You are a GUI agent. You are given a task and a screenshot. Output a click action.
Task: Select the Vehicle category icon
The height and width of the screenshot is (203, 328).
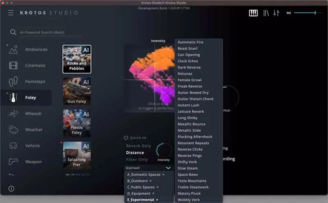pyautogui.click(x=14, y=146)
